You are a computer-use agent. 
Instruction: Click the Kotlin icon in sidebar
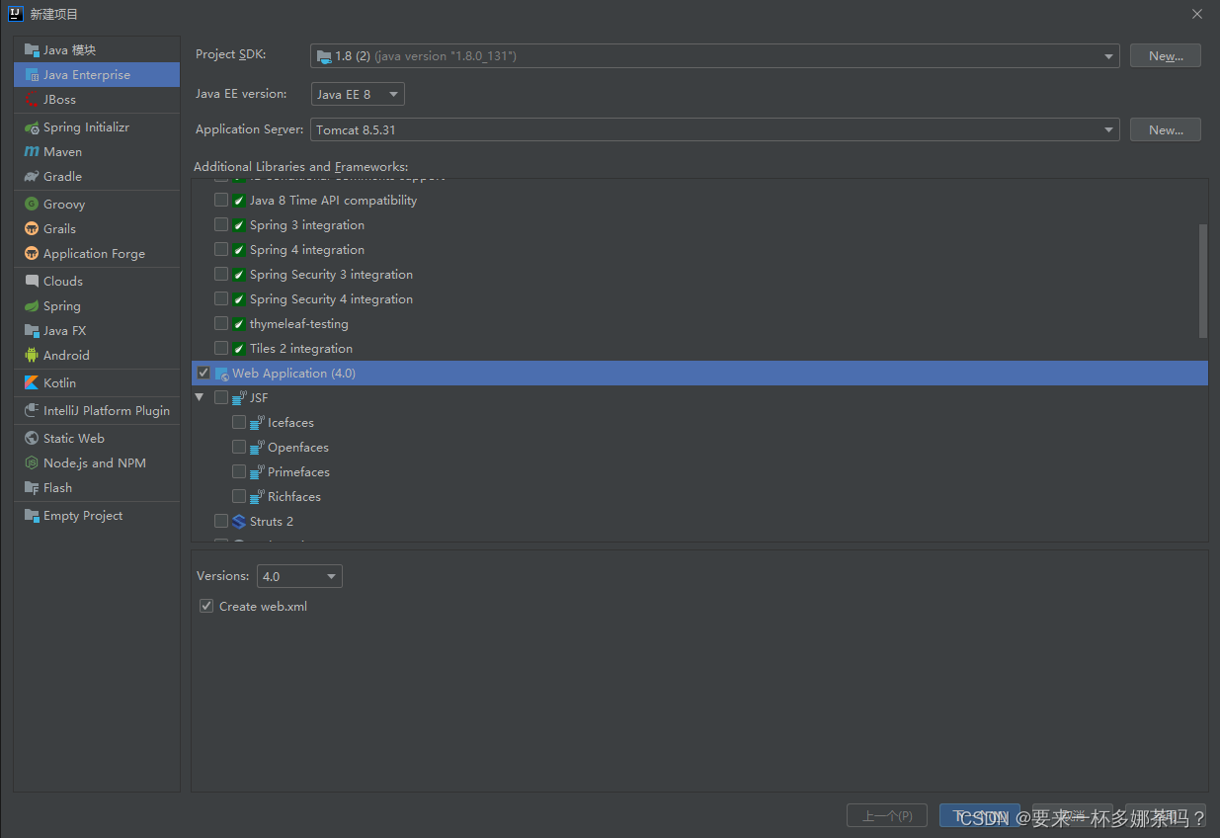pos(32,383)
